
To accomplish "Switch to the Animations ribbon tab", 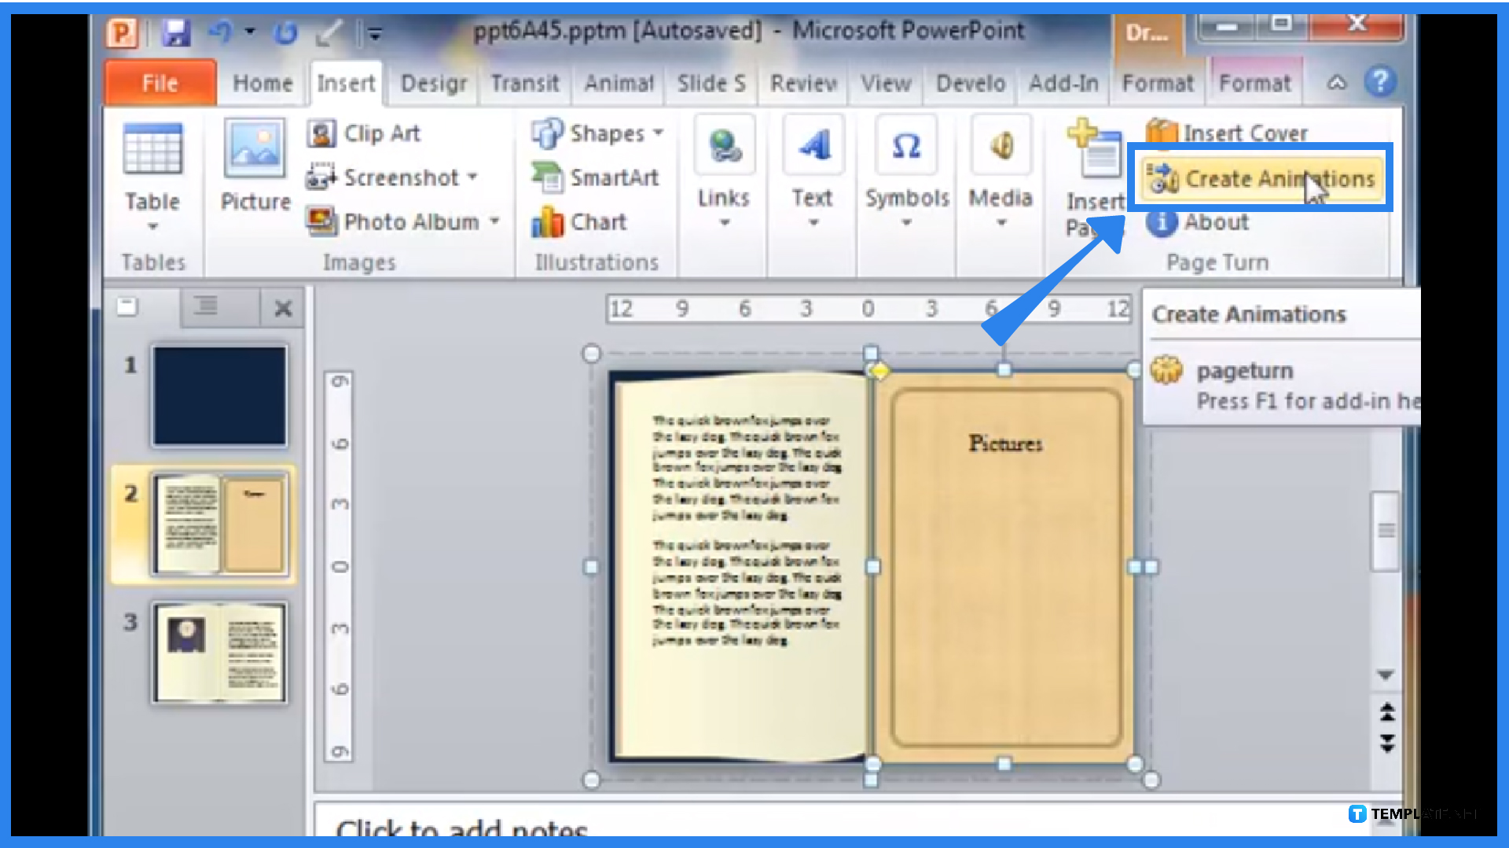I will pyautogui.click(x=619, y=82).
